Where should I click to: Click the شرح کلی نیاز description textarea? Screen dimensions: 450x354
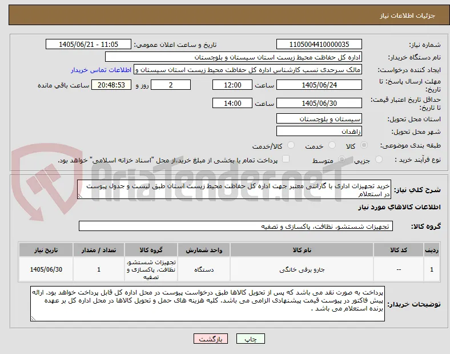pos(234,190)
